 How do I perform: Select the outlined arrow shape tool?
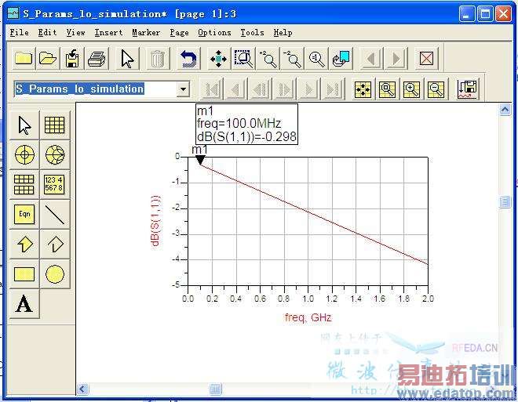pos(54,244)
